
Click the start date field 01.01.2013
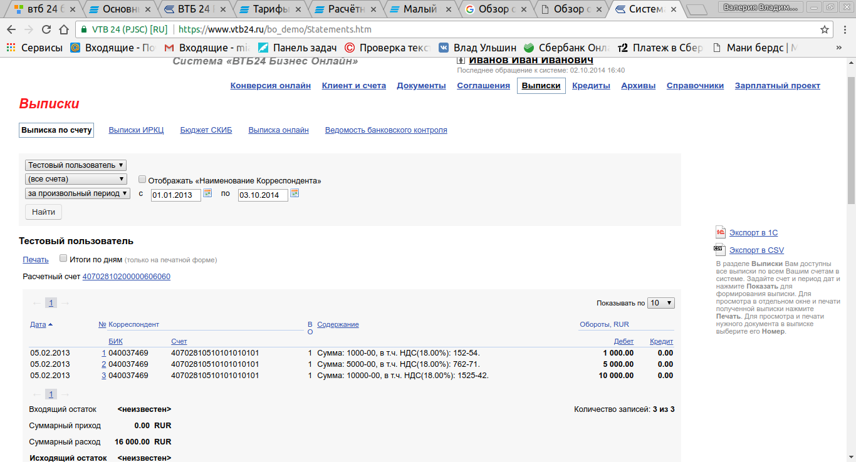click(x=175, y=195)
